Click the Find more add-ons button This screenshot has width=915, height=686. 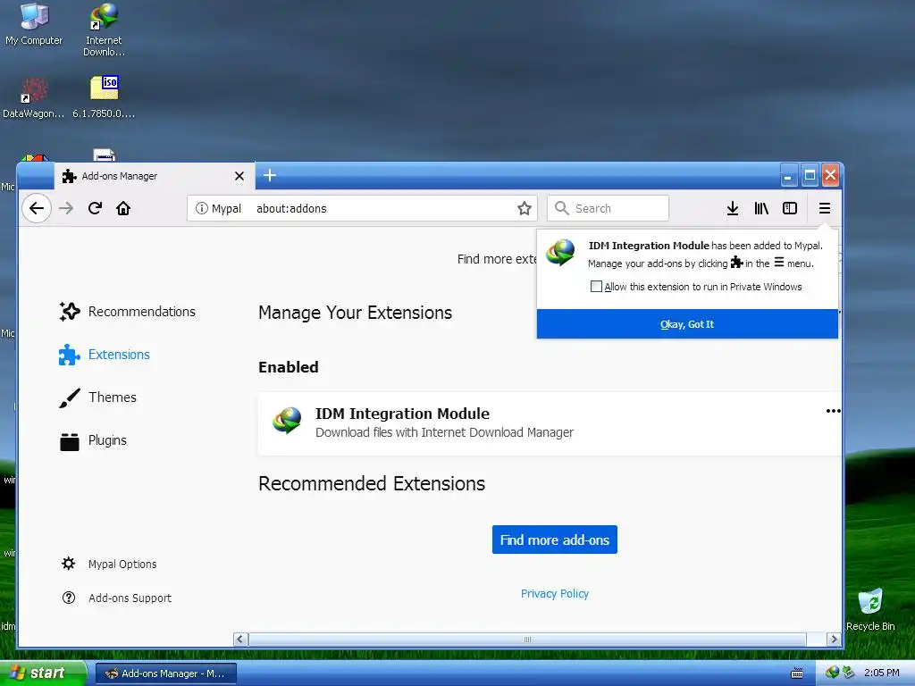554,540
